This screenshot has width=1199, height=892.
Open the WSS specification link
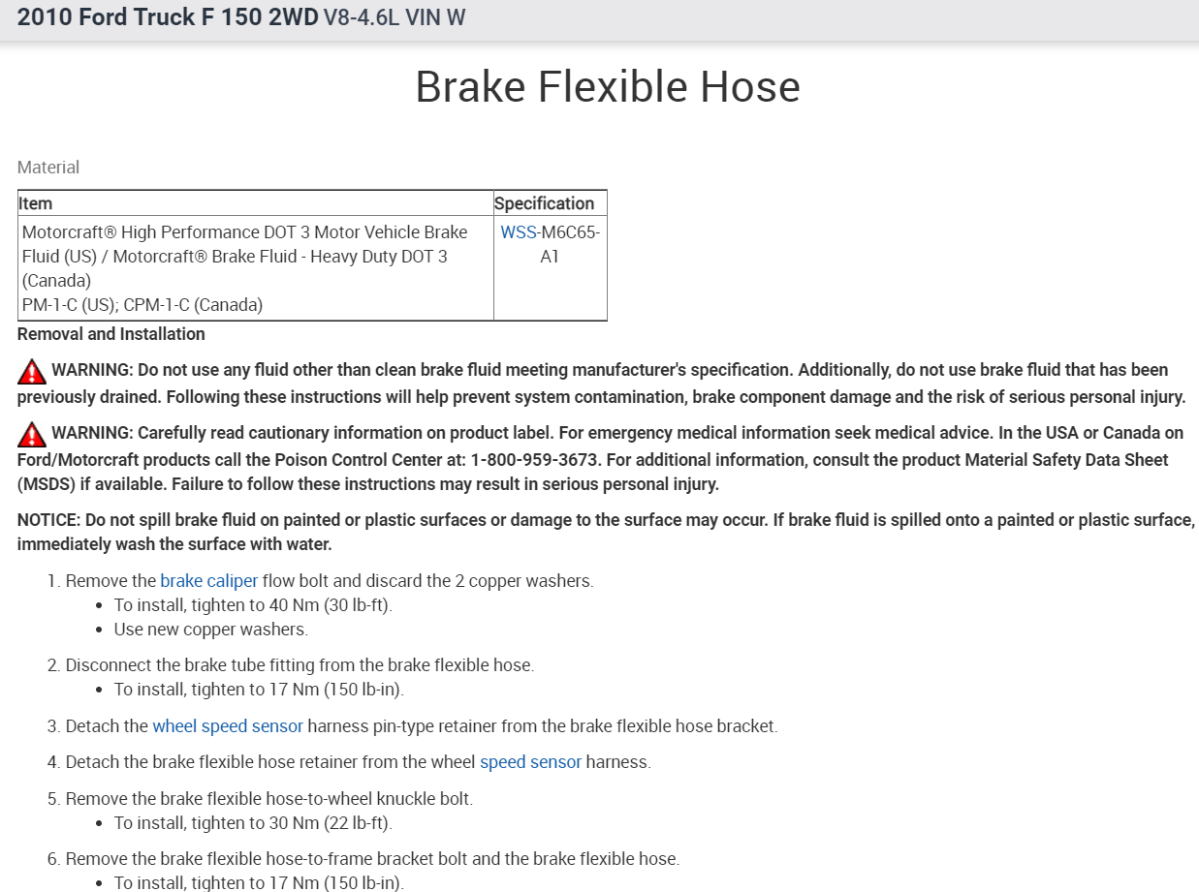518,232
